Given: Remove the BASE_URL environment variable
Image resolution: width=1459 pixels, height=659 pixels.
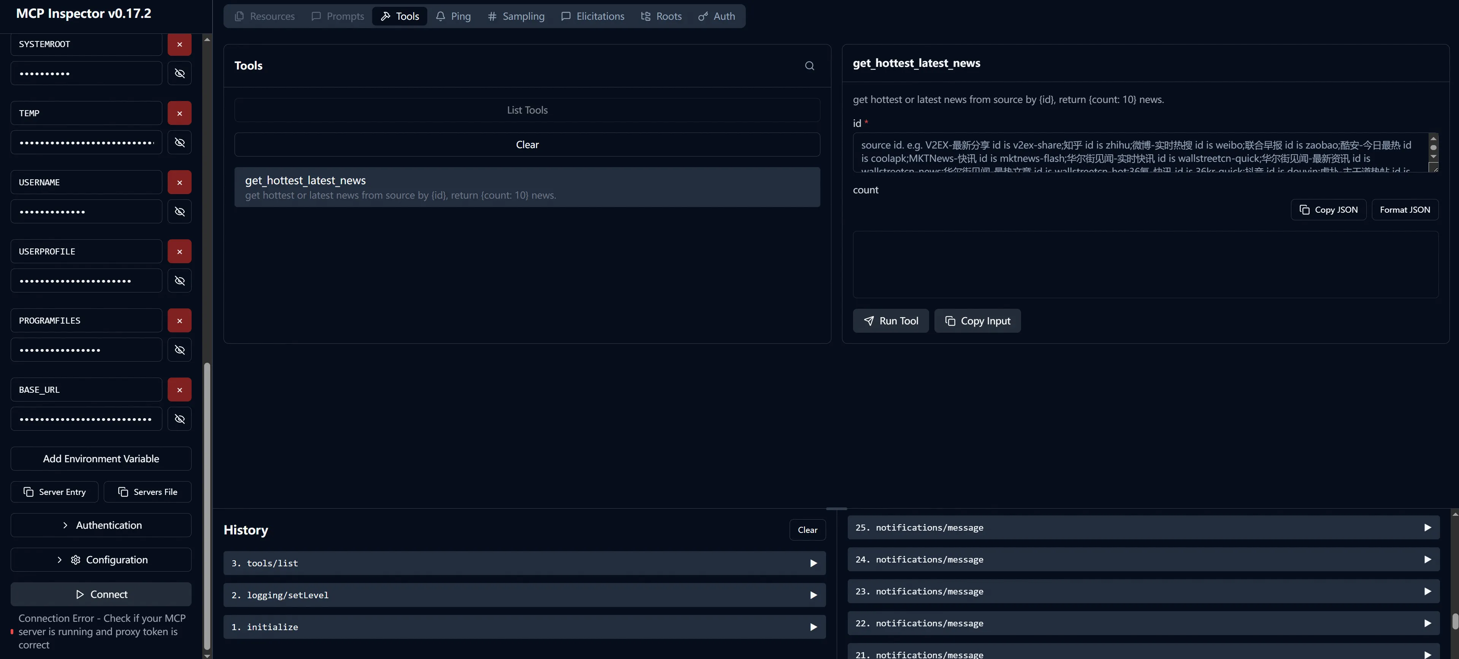Looking at the screenshot, I should (x=179, y=390).
